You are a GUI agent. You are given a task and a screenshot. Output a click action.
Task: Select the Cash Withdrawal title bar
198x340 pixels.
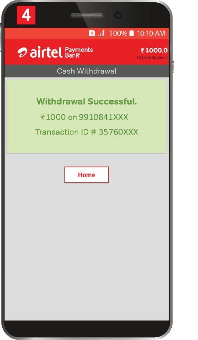click(x=86, y=71)
